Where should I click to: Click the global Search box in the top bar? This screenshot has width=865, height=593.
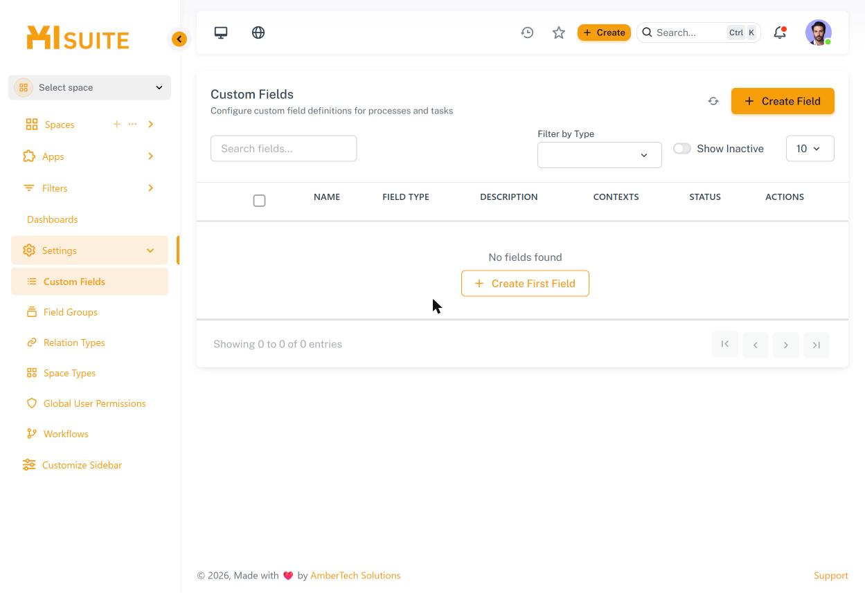(699, 33)
